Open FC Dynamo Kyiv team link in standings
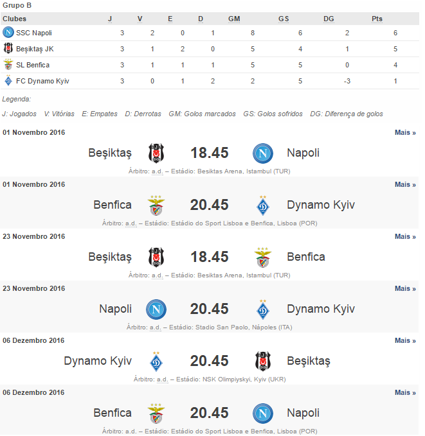The image size is (425, 436). [42, 81]
